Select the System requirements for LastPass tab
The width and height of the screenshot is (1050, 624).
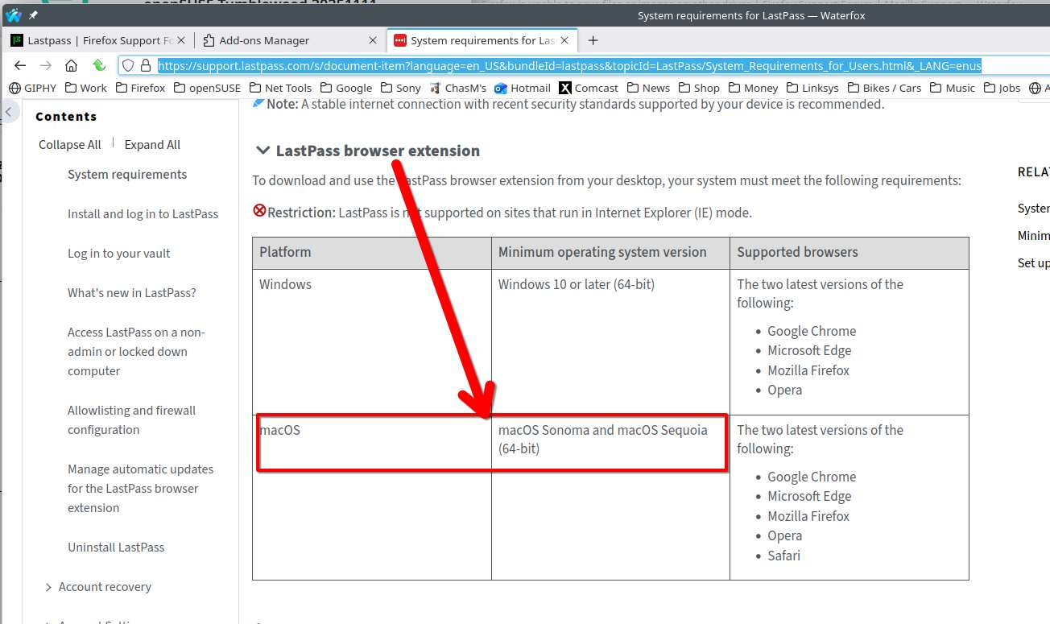[x=482, y=40]
